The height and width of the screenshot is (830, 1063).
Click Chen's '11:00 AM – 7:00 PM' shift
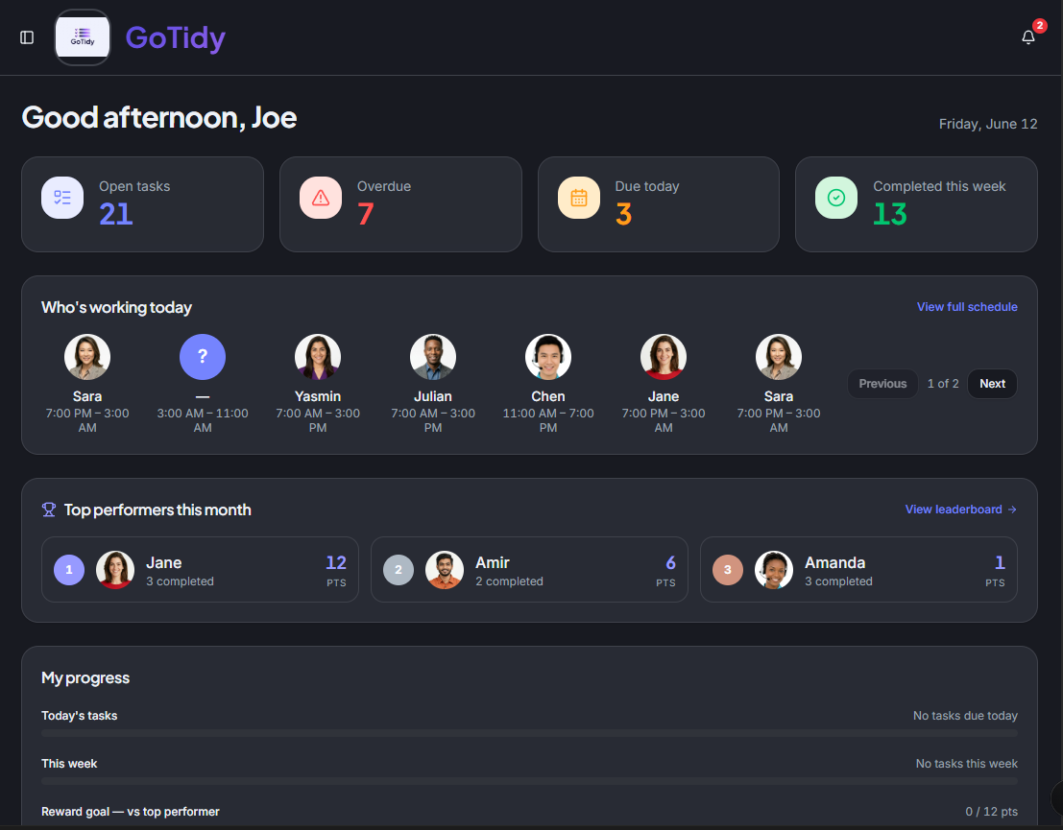tap(548, 421)
